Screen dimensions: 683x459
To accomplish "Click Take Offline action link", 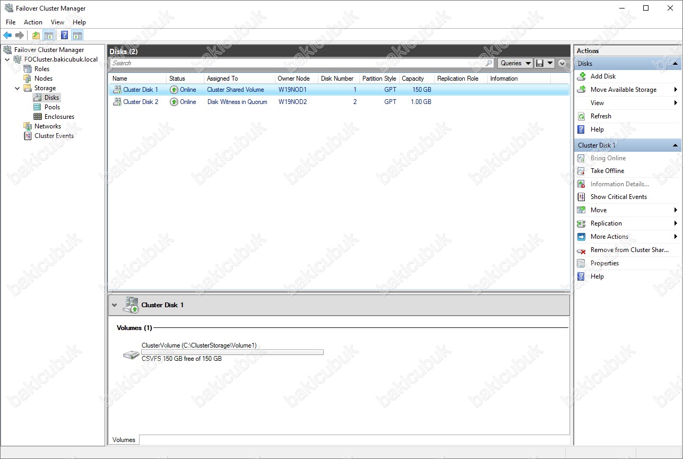I will [607, 171].
